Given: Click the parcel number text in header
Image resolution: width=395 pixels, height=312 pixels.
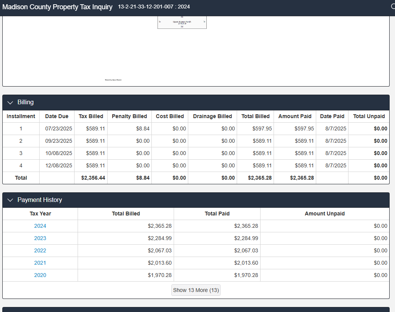Looking at the screenshot, I should point(154,7).
